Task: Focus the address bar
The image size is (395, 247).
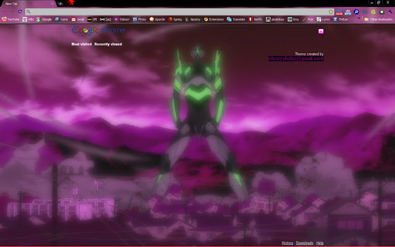Action: click(x=177, y=12)
